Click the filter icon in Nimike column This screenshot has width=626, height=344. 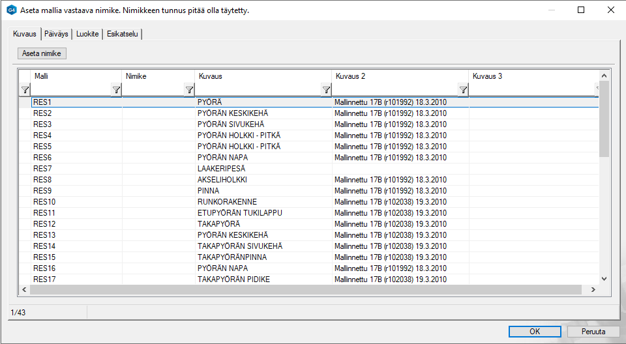click(x=189, y=90)
